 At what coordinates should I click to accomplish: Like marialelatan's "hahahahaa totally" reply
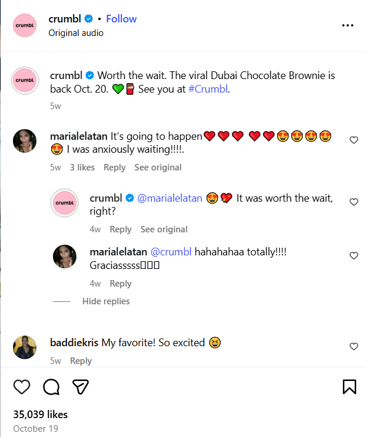[354, 256]
